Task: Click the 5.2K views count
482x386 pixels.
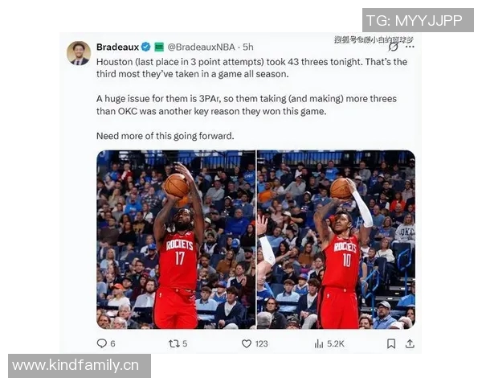Action: (336, 343)
